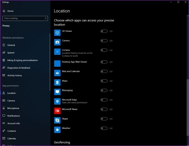Click the sidebar Camera icon

click(x=4, y=100)
